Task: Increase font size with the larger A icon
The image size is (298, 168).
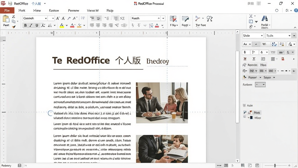Action: [58, 18]
